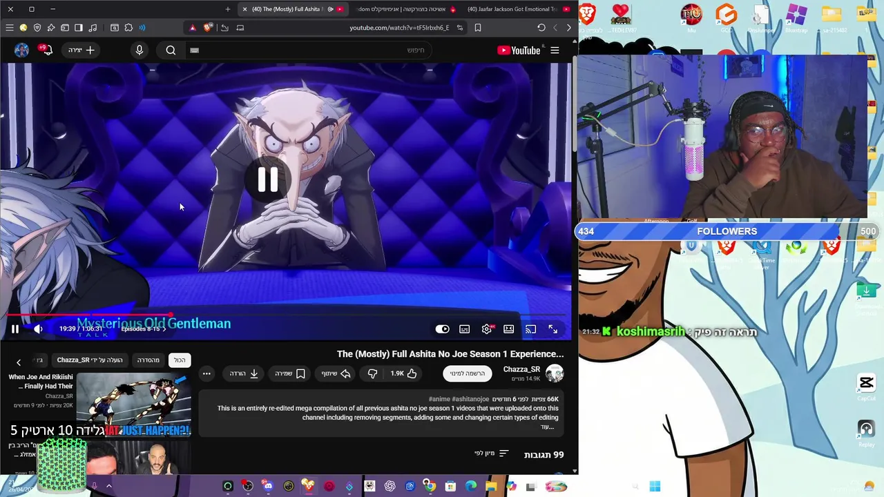Switch to 'אשיטה בוצרקשה' browser tab
Image resolution: width=884 pixels, height=497 pixels.
point(406,9)
